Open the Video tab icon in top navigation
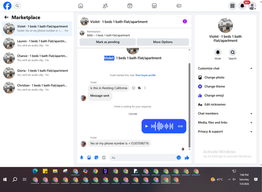This screenshot has height=192, width=262. pyautogui.click(x=130, y=6)
